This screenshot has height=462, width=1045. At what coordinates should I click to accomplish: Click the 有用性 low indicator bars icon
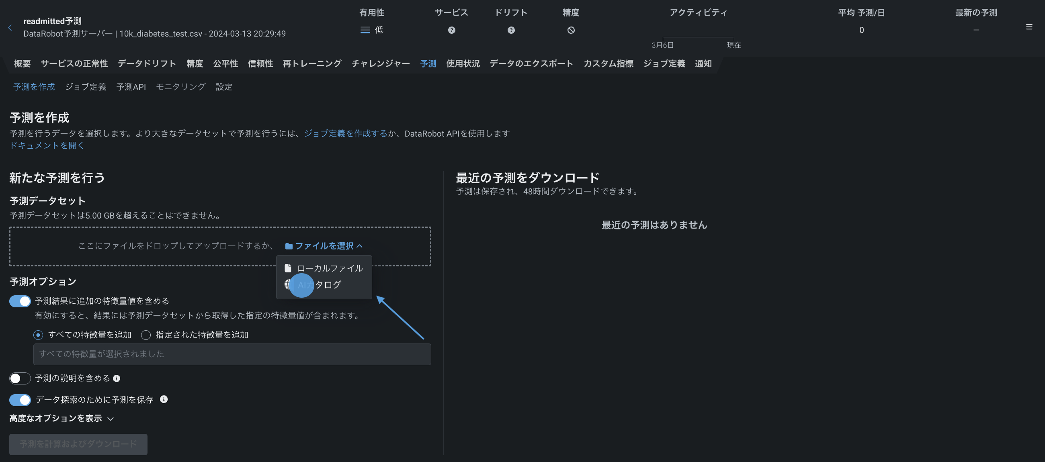tap(365, 30)
